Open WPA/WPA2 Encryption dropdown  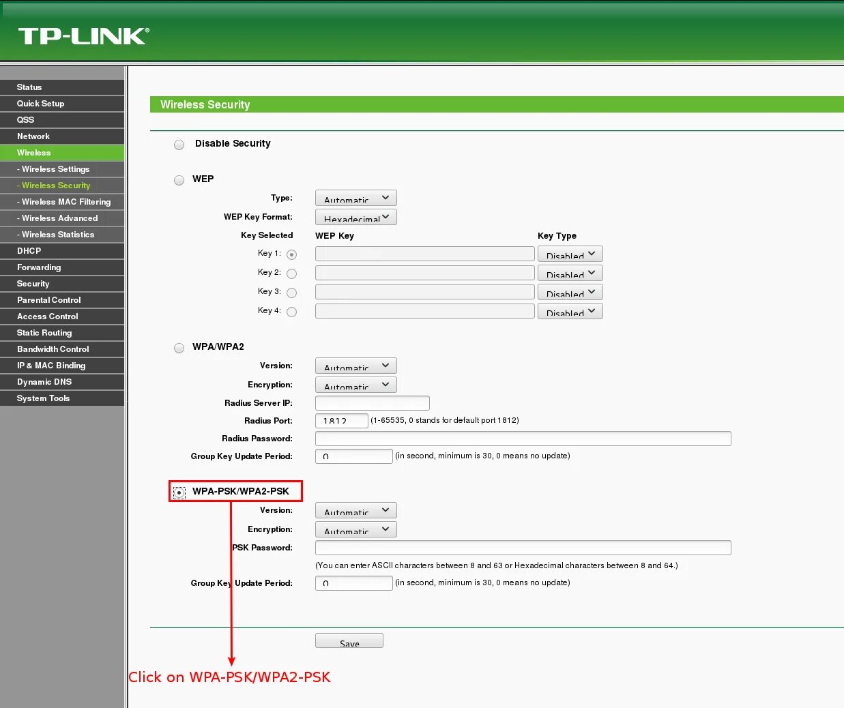coord(356,385)
